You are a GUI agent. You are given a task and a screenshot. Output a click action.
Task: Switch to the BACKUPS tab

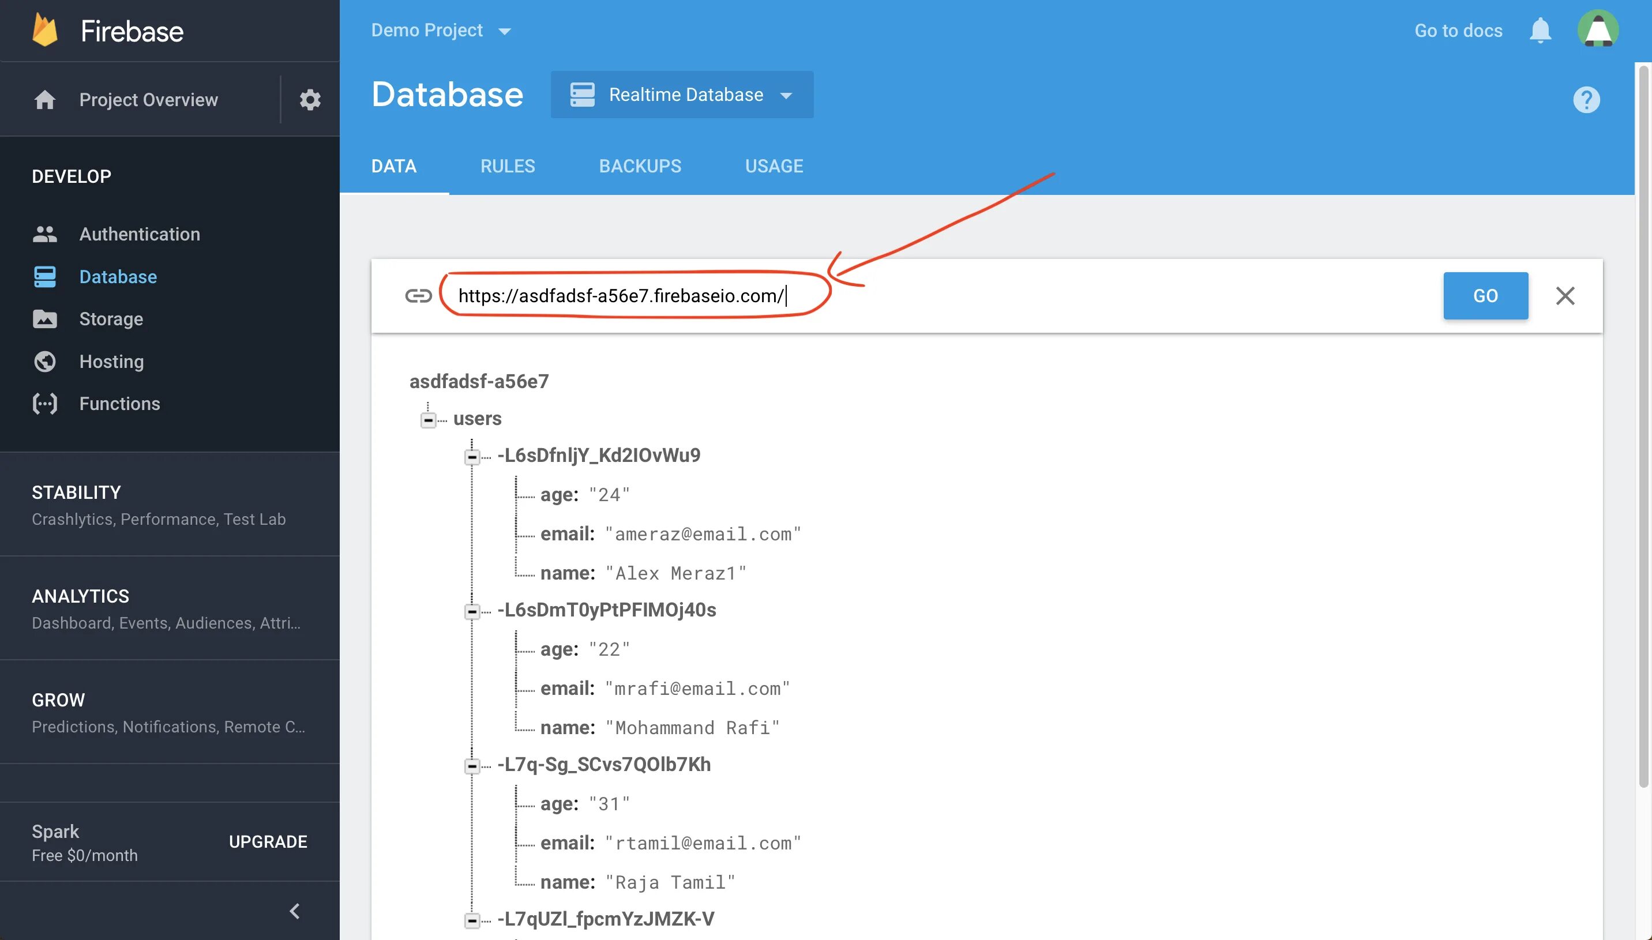tap(640, 166)
